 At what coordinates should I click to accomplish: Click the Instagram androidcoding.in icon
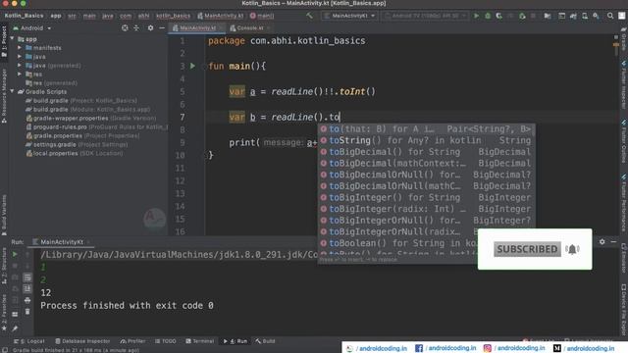coord(487,348)
